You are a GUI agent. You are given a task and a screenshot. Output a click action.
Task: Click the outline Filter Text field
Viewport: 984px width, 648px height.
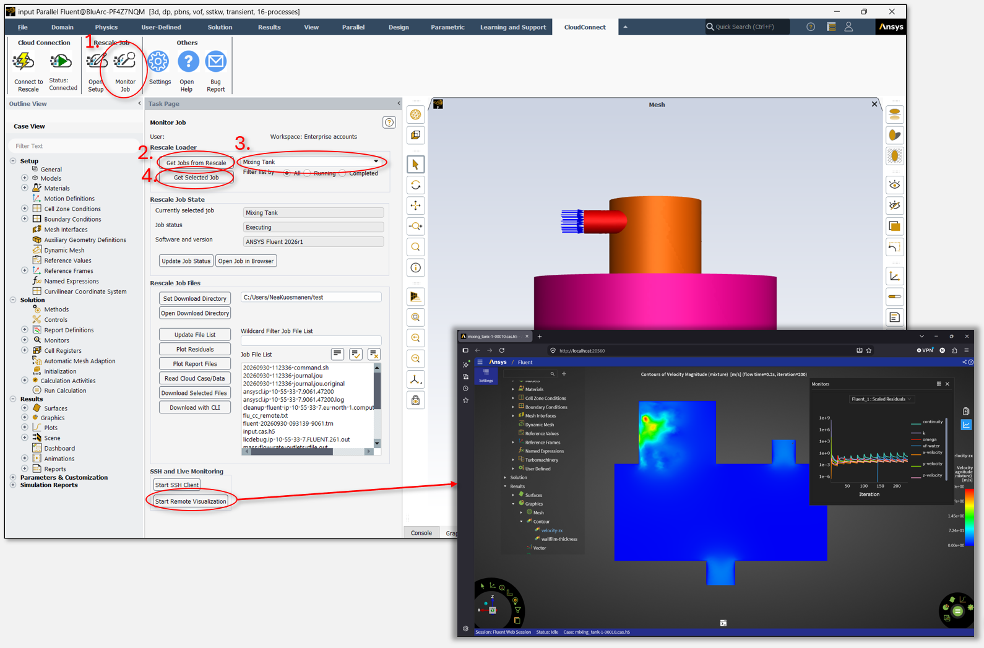73,146
